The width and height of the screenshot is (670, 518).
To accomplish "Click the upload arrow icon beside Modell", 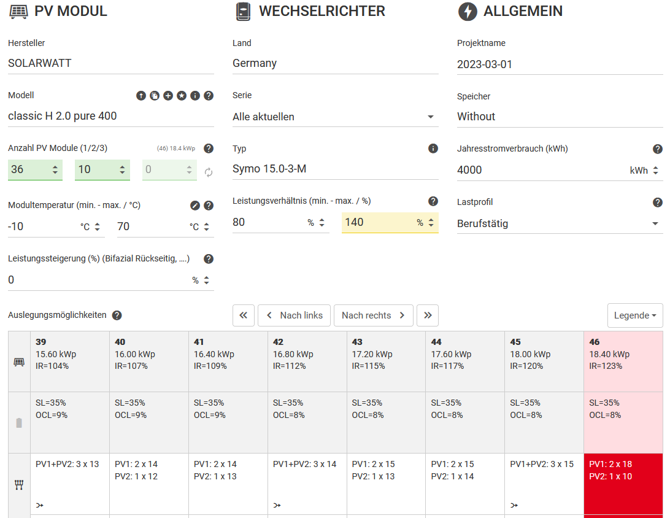I will 141,96.
